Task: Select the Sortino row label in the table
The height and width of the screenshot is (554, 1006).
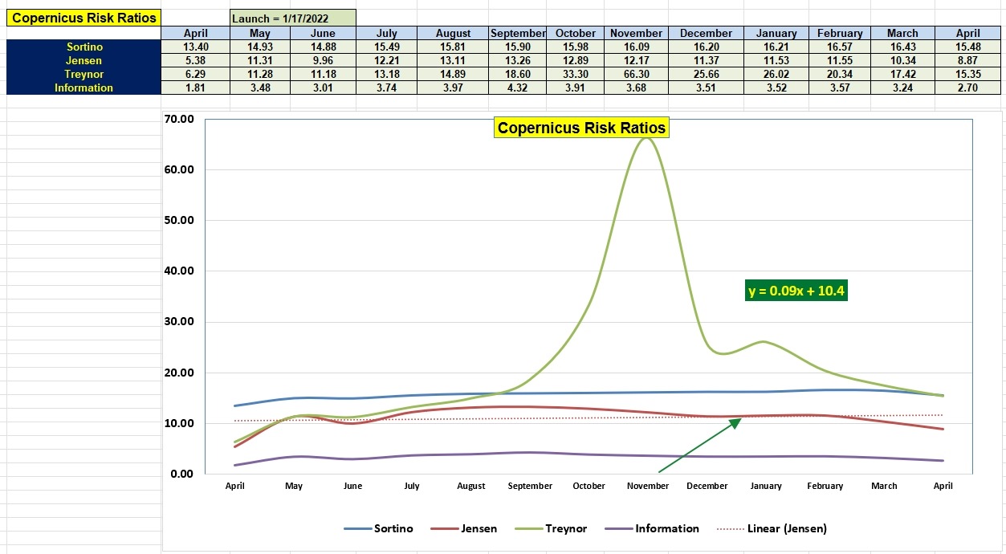Action: (x=83, y=47)
